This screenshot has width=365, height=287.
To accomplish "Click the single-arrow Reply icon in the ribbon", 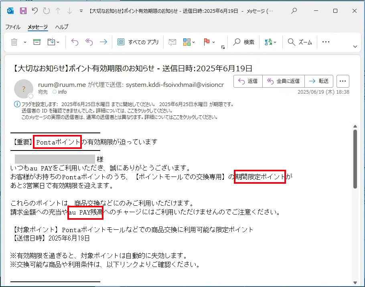I will coord(75,42).
